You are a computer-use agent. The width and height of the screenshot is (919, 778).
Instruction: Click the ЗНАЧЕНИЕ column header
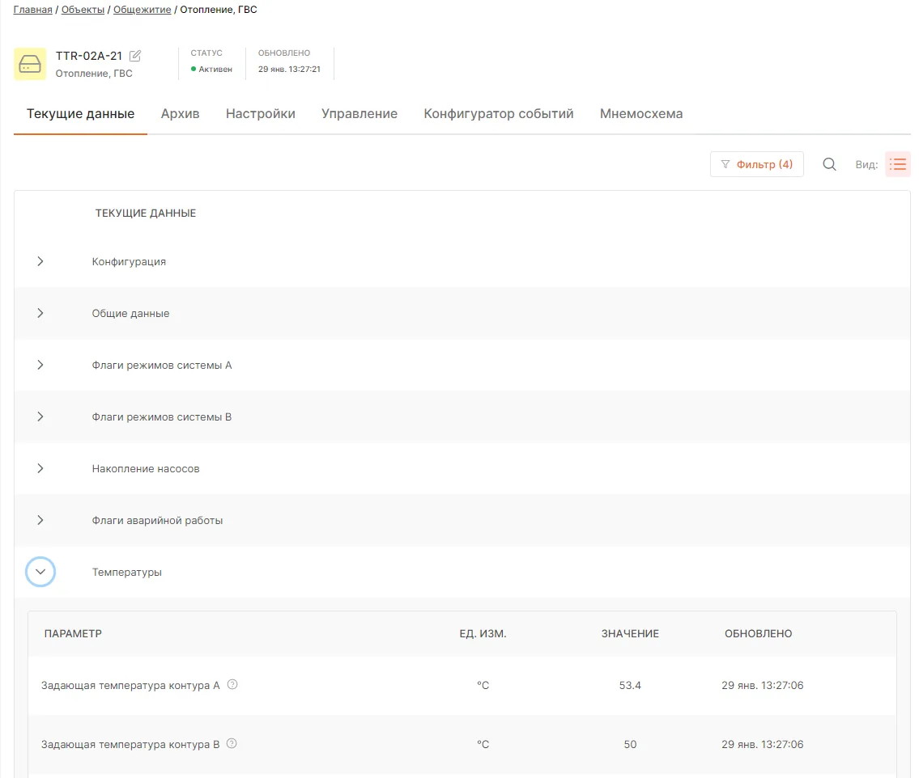pos(630,633)
